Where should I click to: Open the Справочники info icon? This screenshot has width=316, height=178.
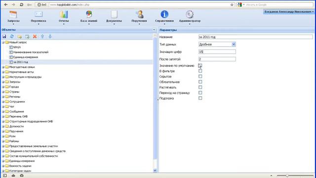click(164, 14)
